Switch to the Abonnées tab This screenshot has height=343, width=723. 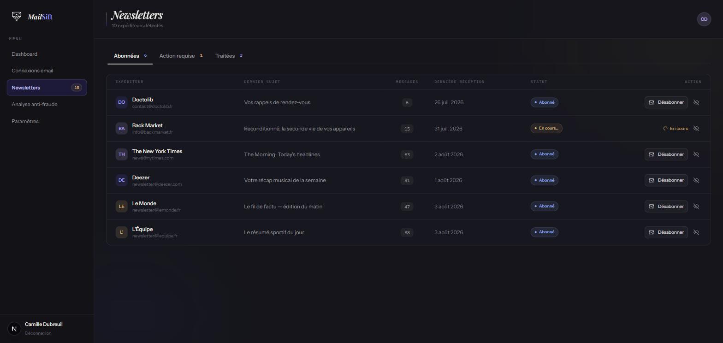(130, 56)
